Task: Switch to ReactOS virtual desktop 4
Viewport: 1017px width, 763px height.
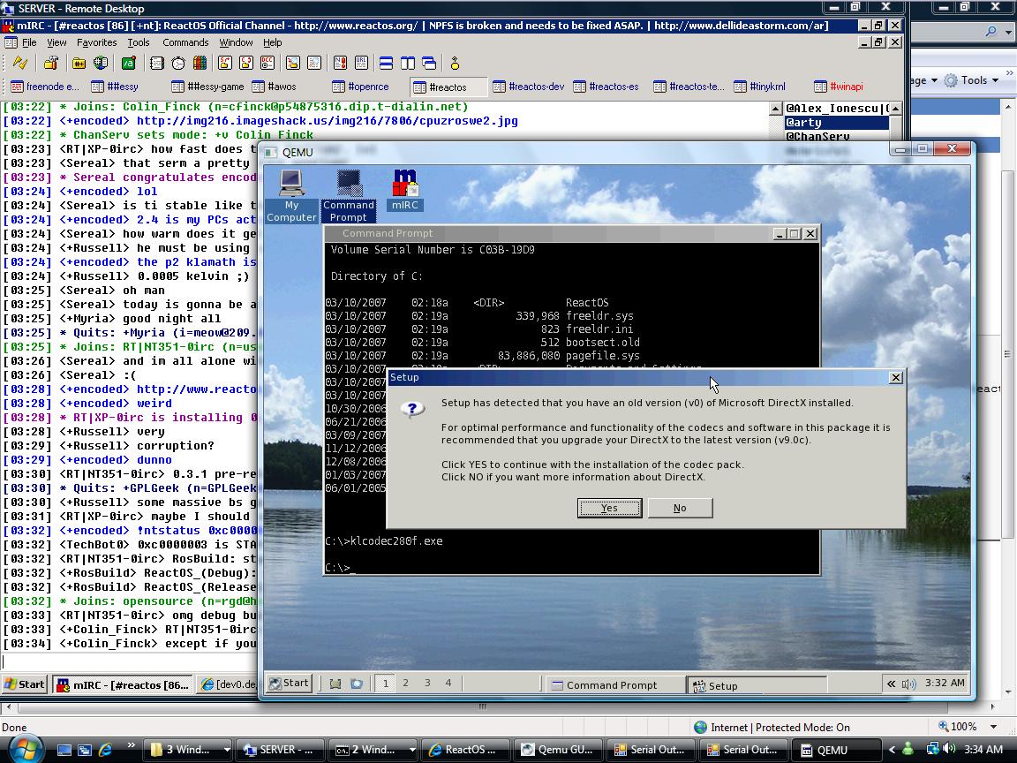Action: coord(448,683)
